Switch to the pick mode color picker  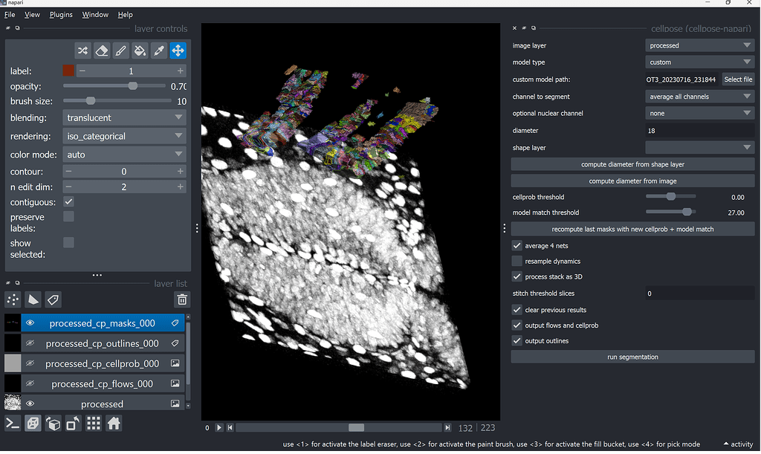tap(158, 50)
